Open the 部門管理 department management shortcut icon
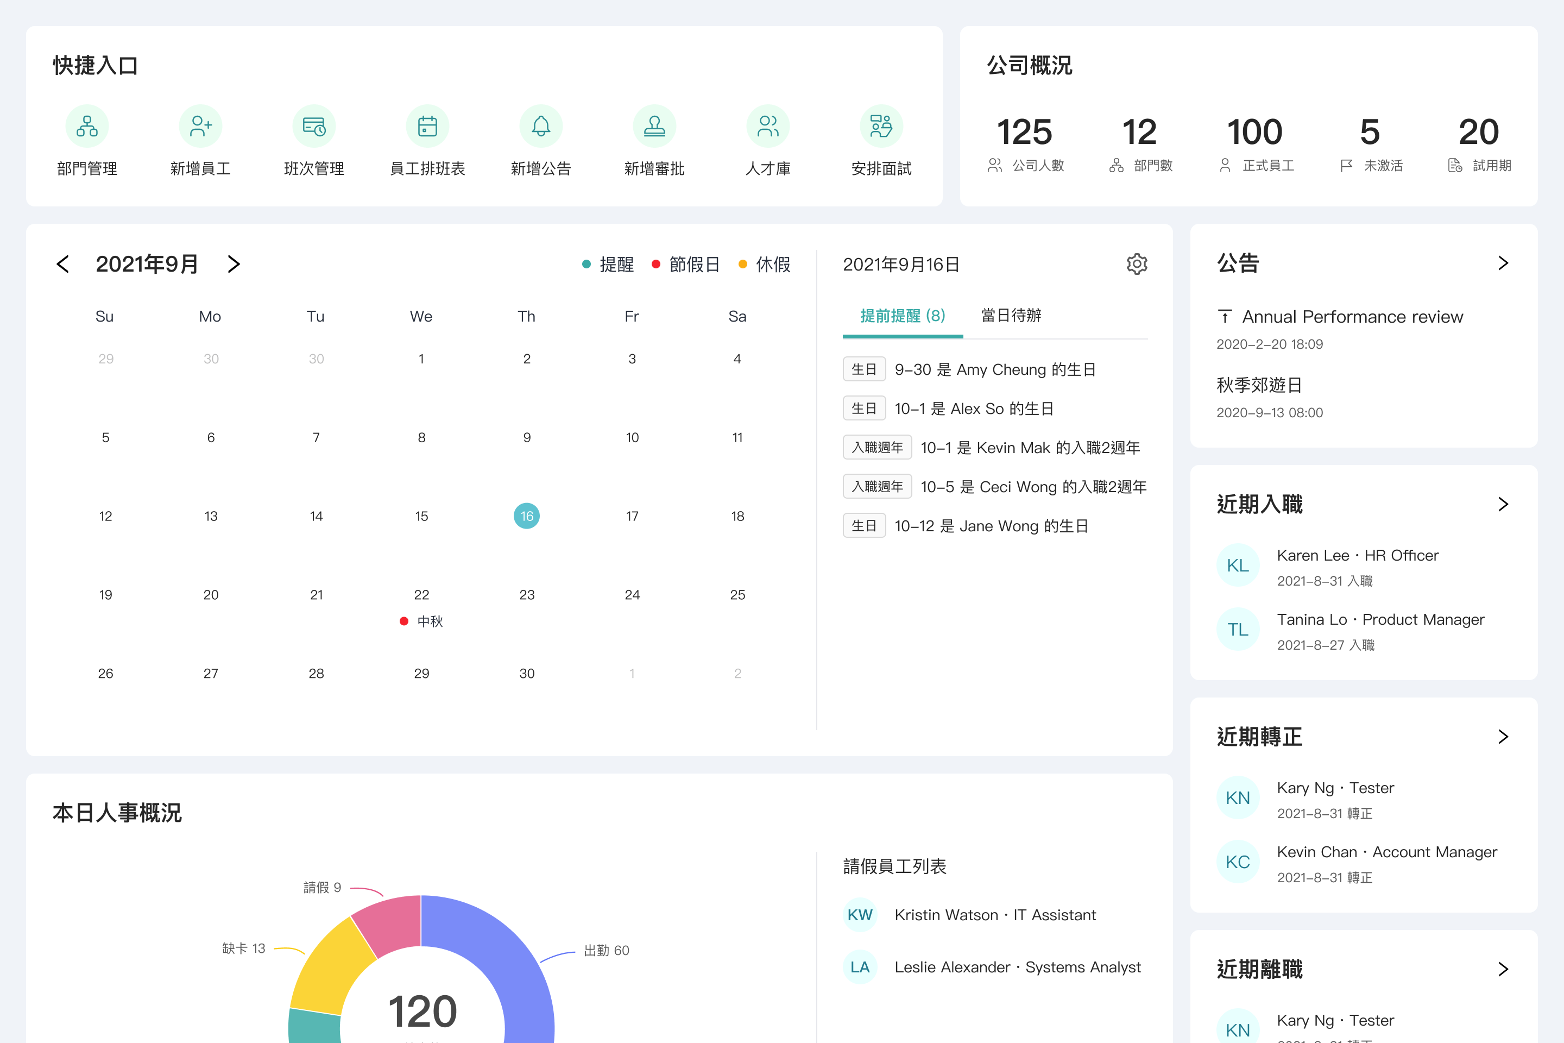This screenshot has height=1043, width=1564. (87, 125)
